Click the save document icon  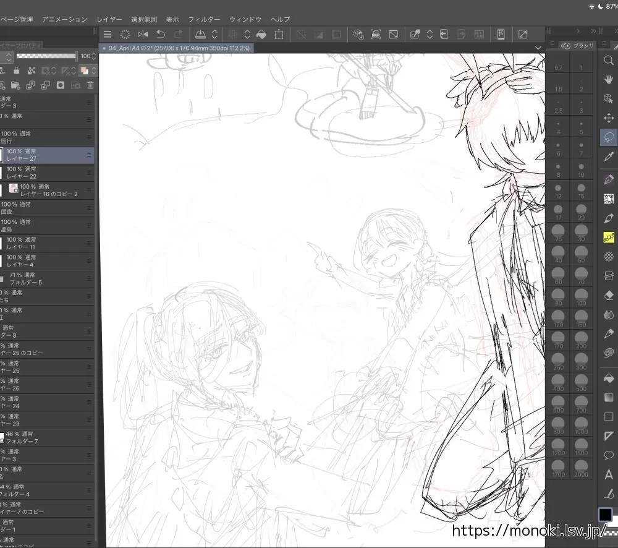(x=200, y=34)
